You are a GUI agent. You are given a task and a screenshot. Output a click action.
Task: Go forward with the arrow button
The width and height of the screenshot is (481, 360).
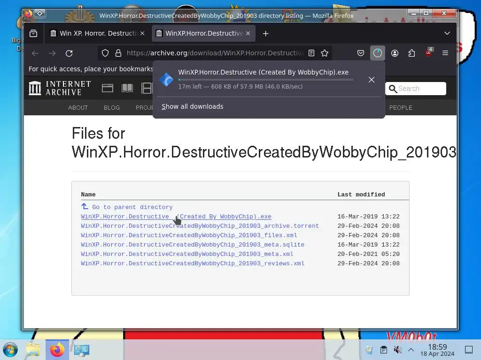[52, 53]
